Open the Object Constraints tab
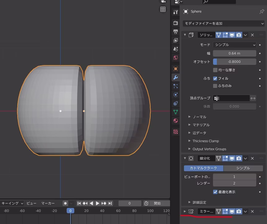The image size is (267, 224). point(176,103)
